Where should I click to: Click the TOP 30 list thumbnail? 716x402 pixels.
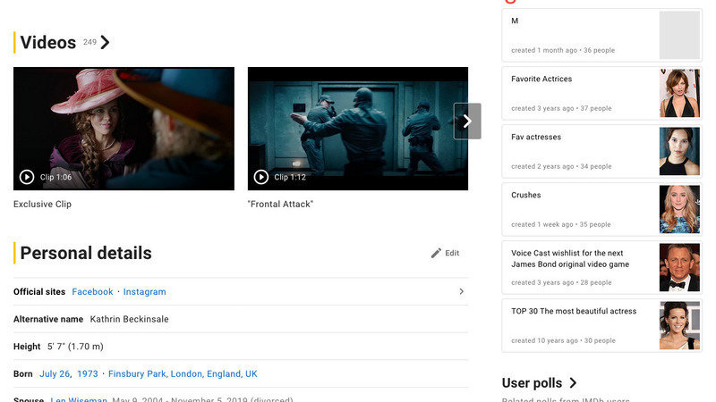pos(679,325)
